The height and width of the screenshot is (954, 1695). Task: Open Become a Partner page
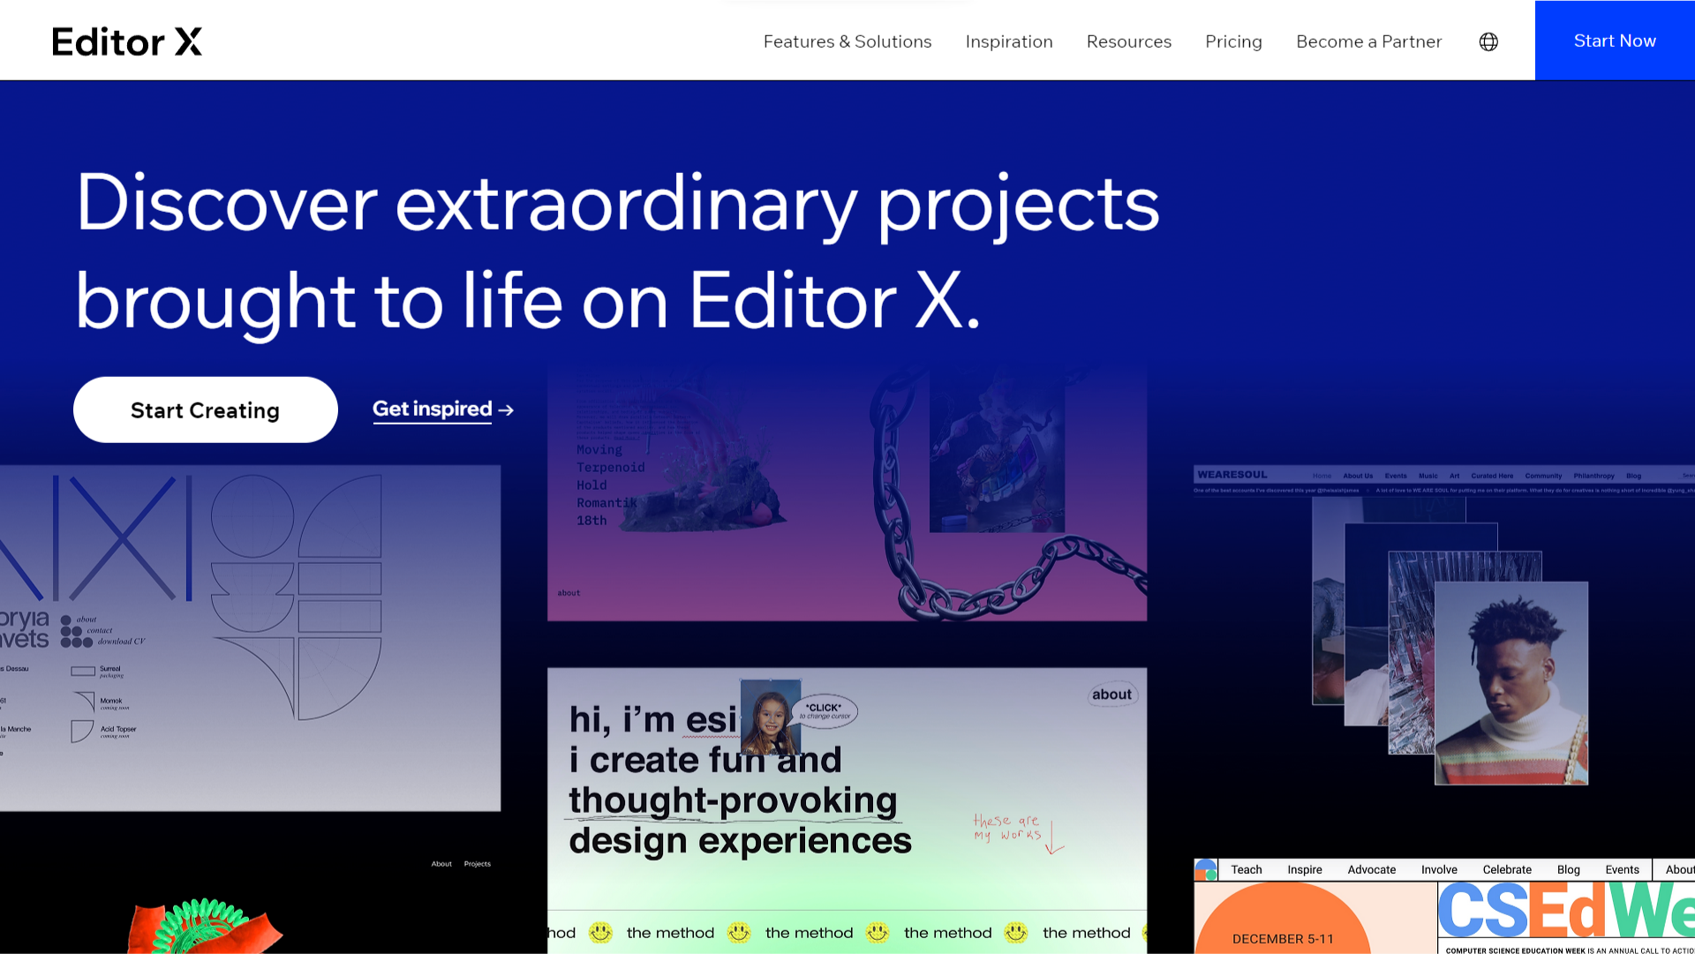point(1368,41)
